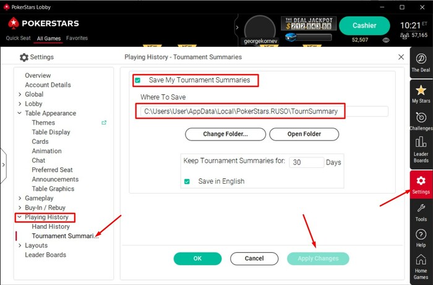This screenshot has width=433, height=285.
Task: Click the Apply Changes button
Action: click(318, 258)
